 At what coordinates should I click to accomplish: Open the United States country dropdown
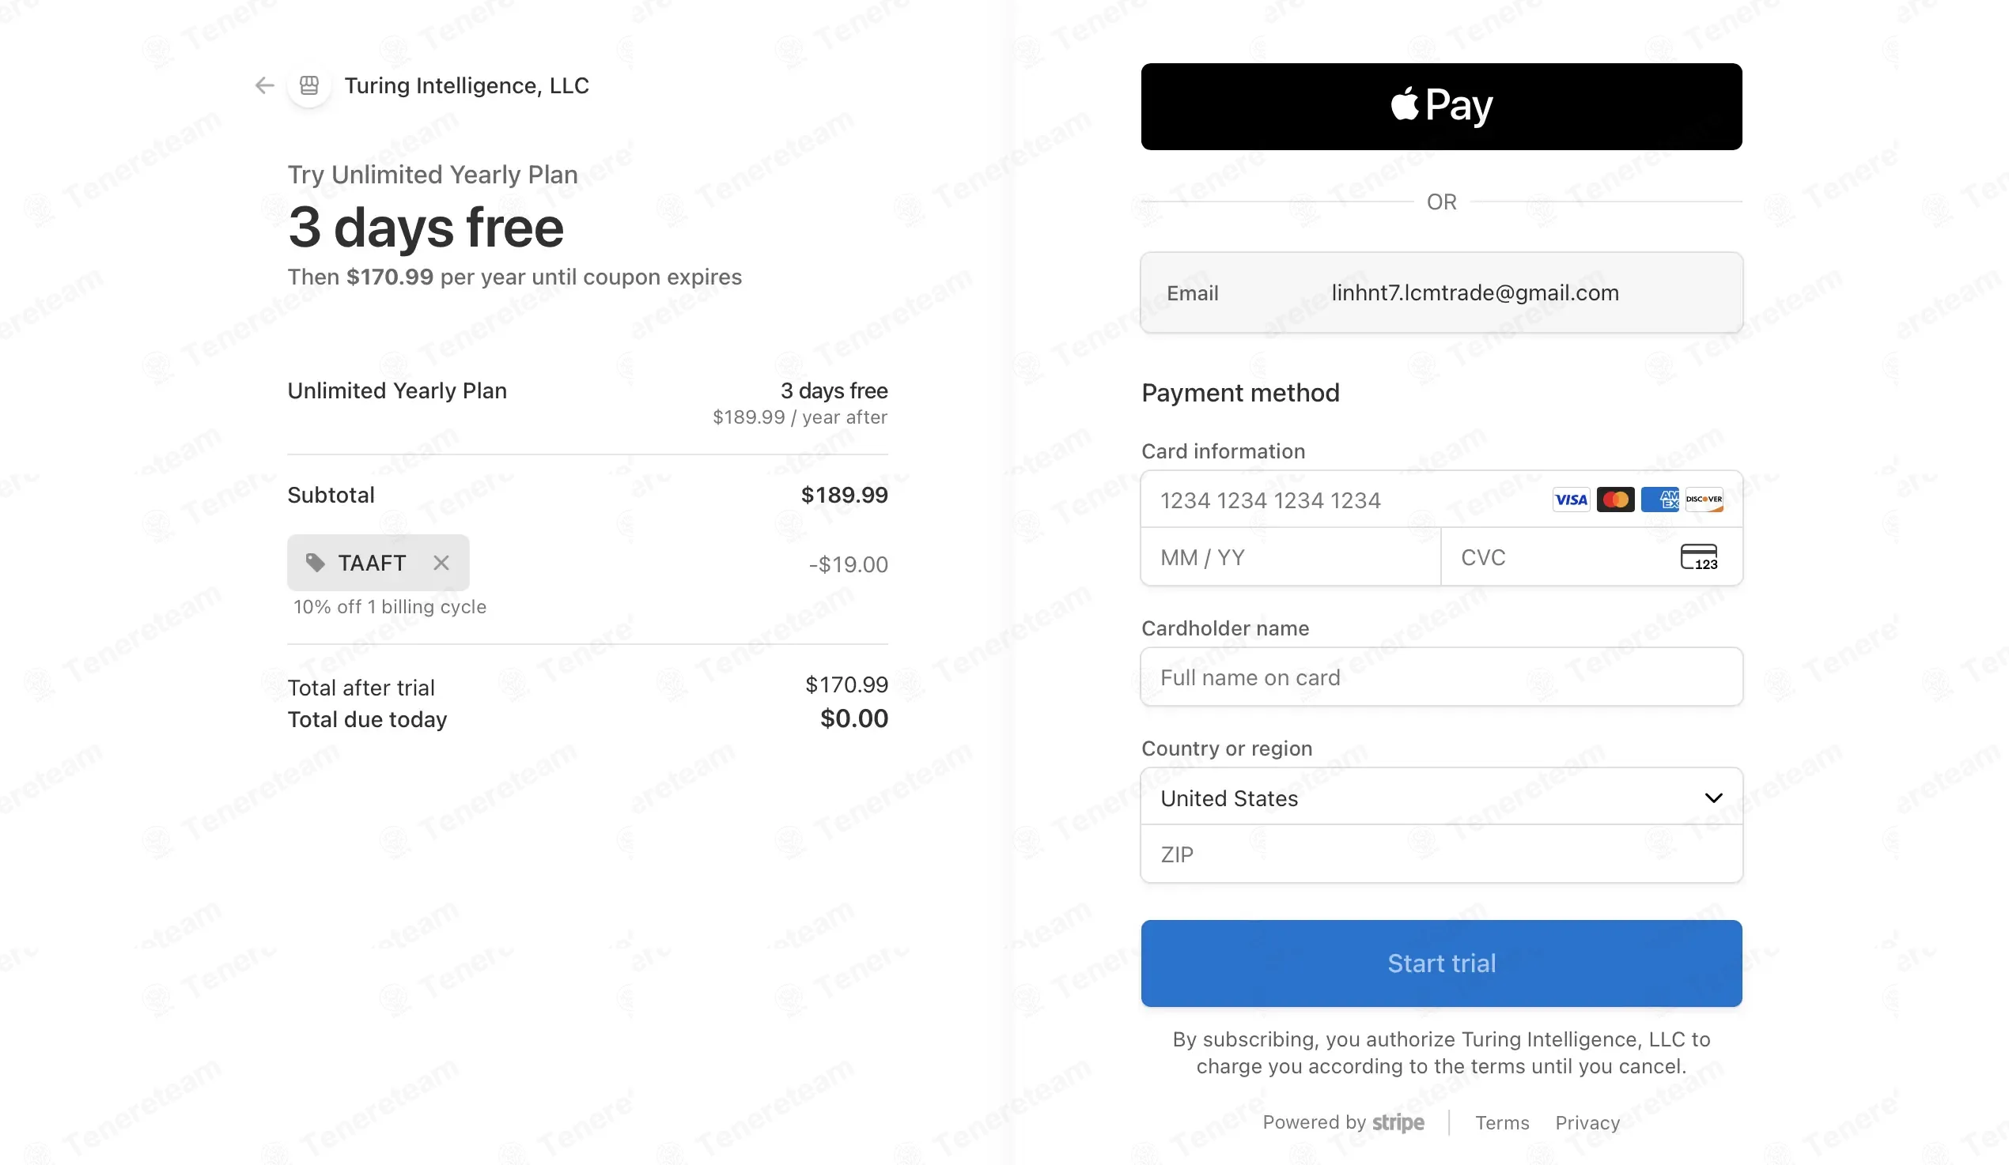tap(1419, 797)
